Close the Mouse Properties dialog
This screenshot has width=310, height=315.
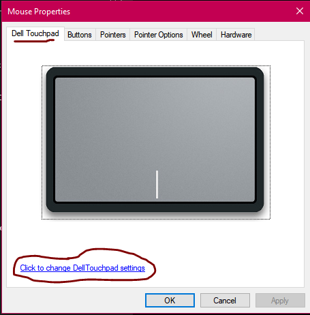coord(300,11)
